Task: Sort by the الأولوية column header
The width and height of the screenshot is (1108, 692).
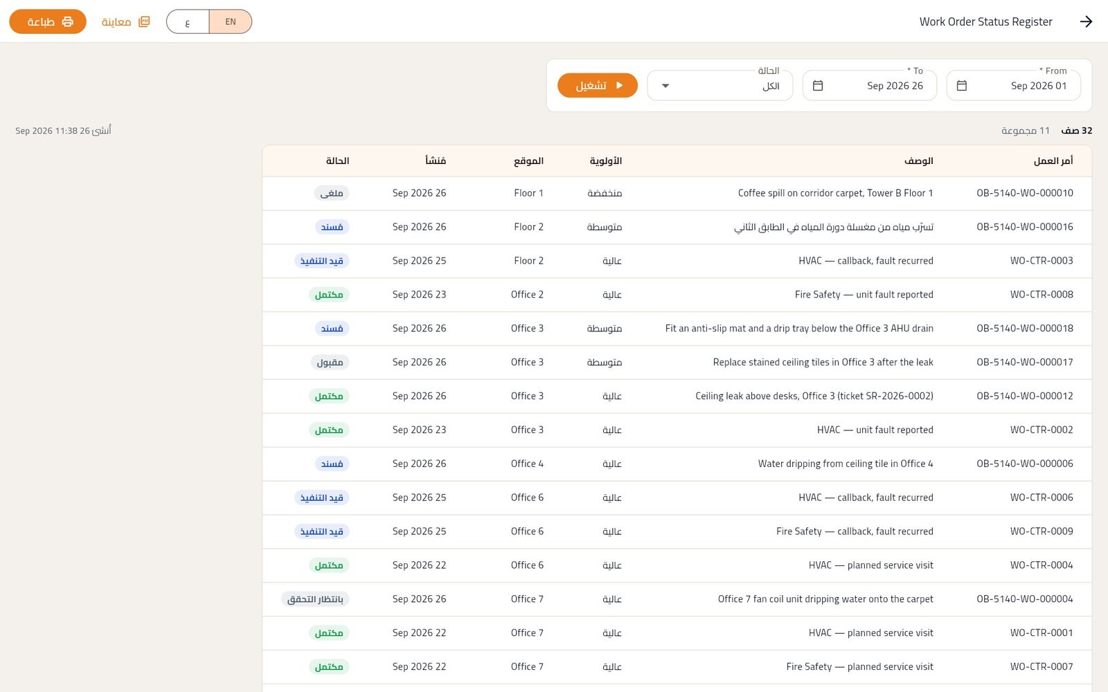Action: (x=606, y=161)
